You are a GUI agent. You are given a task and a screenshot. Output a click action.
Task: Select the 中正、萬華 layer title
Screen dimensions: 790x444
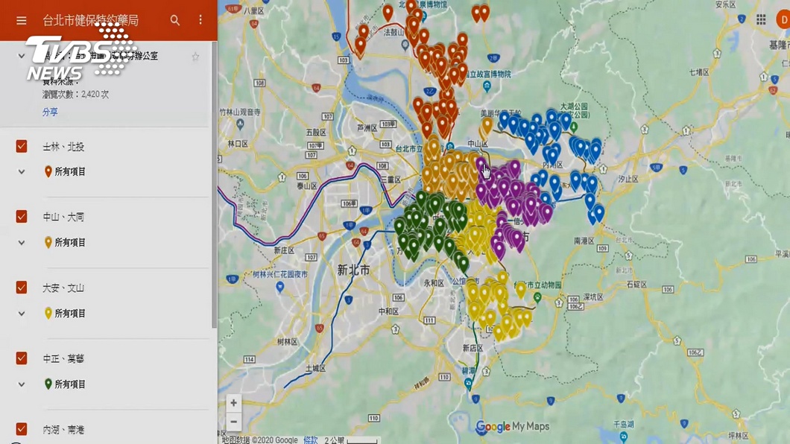[x=63, y=359]
